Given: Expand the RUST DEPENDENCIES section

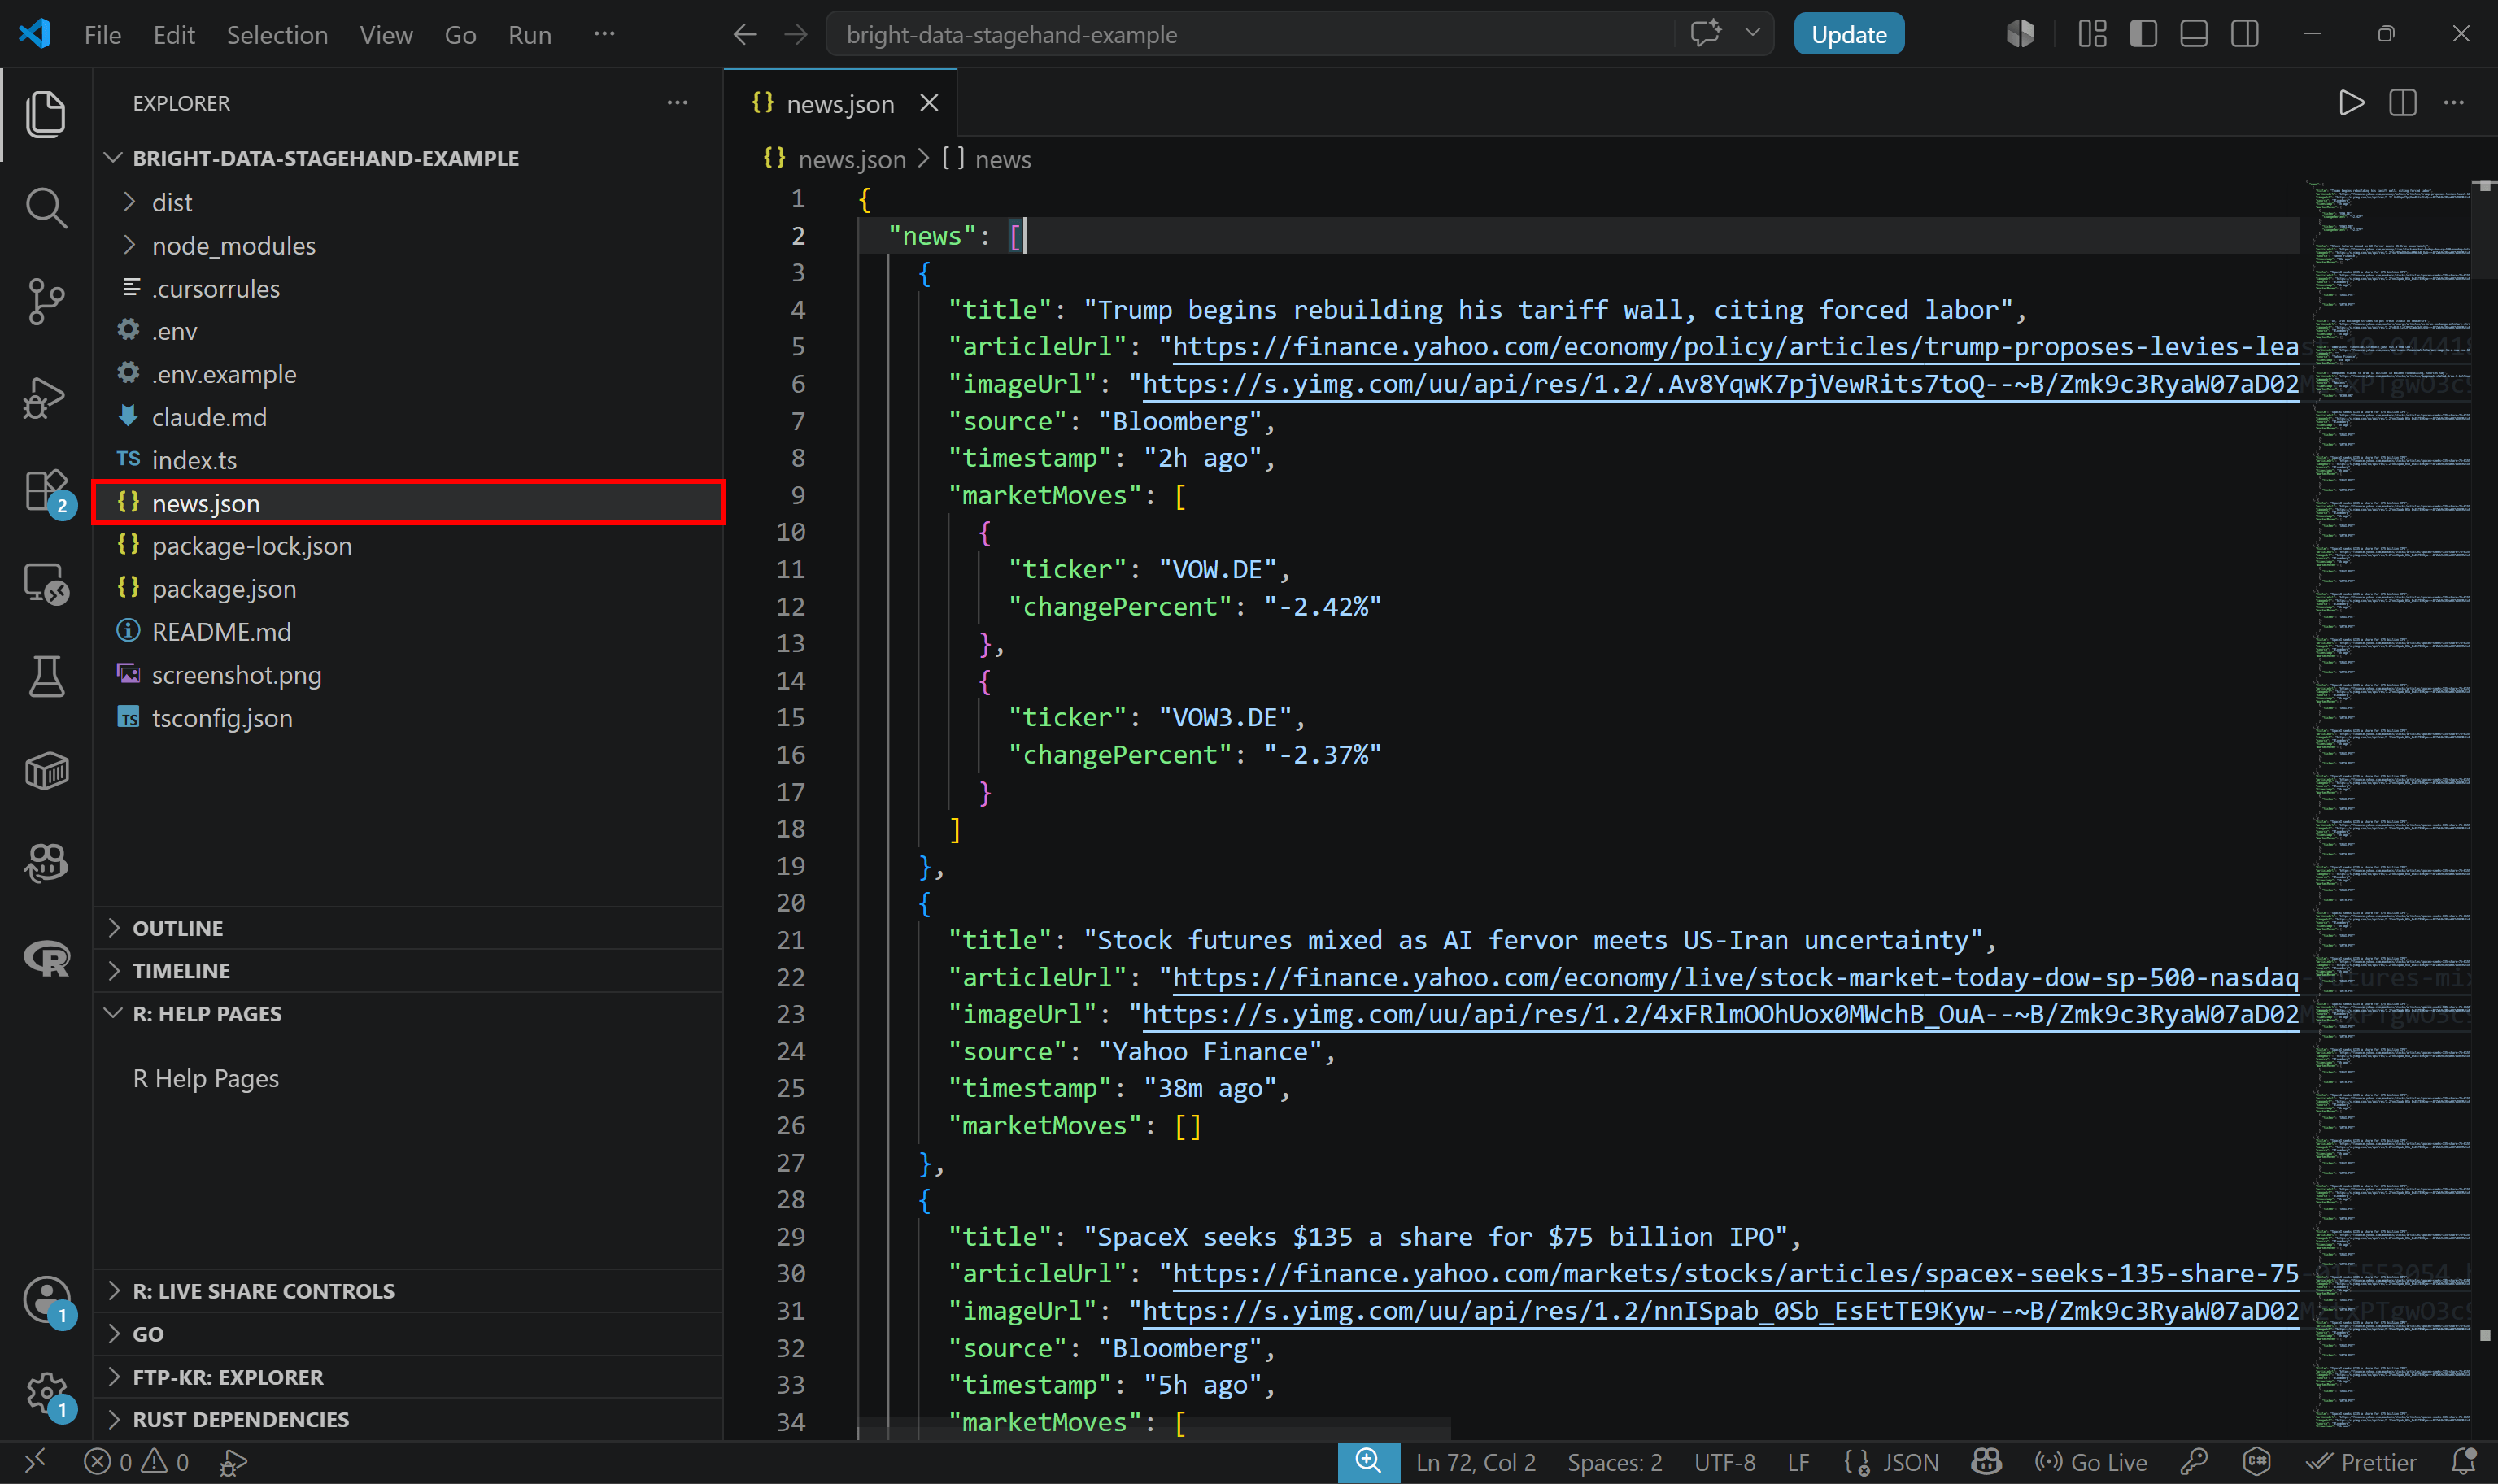Looking at the screenshot, I should pyautogui.click(x=408, y=1419).
